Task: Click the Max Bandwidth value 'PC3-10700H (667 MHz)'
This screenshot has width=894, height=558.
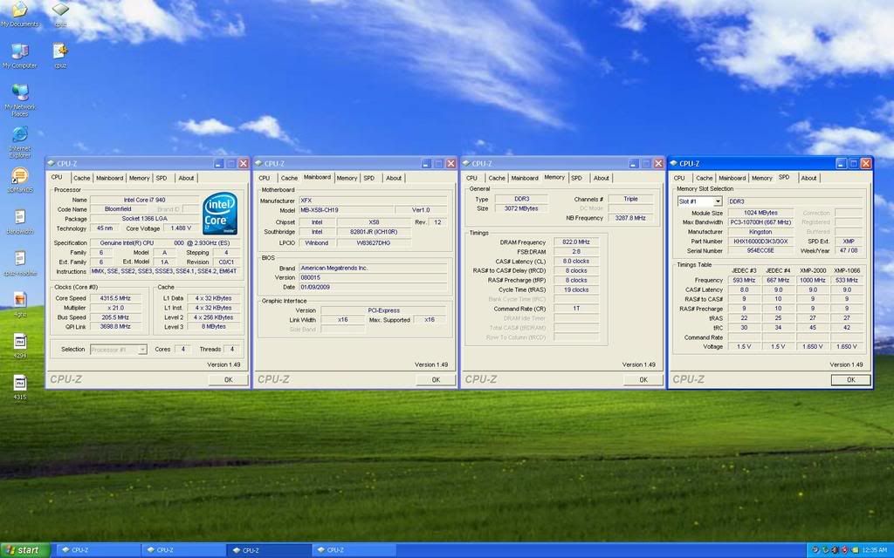Action: click(760, 222)
